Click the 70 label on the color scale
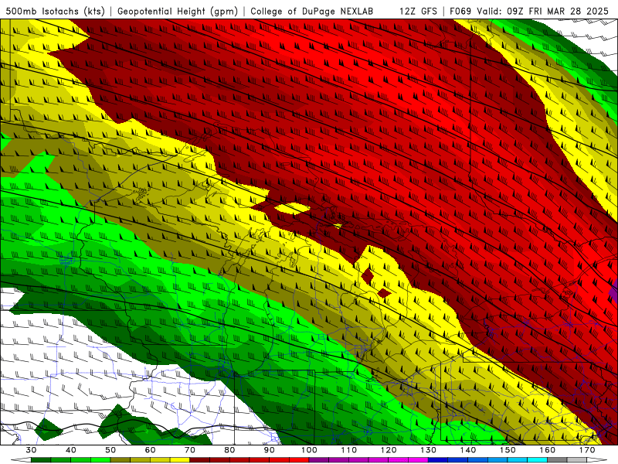 [x=190, y=450]
